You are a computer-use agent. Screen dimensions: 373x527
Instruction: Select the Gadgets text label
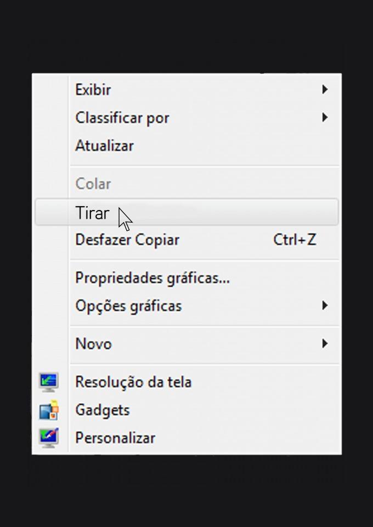[x=103, y=410]
